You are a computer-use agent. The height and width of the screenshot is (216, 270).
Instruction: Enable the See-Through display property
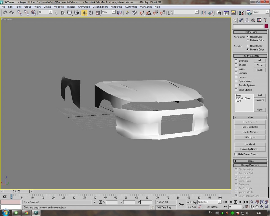(x=236, y=188)
